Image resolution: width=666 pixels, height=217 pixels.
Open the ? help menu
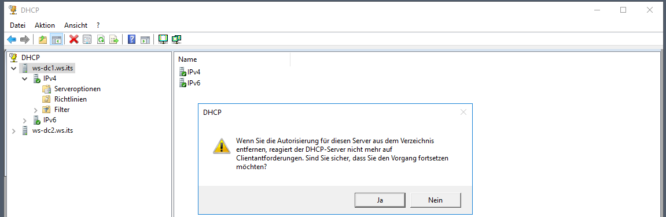tap(98, 25)
